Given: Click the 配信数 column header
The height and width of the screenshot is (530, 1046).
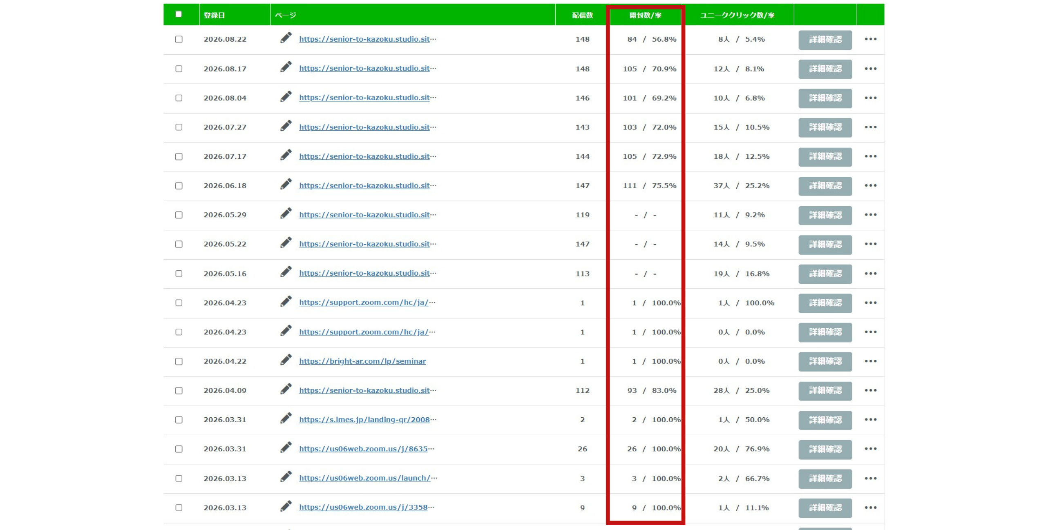Looking at the screenshot, I should [582, 15].
